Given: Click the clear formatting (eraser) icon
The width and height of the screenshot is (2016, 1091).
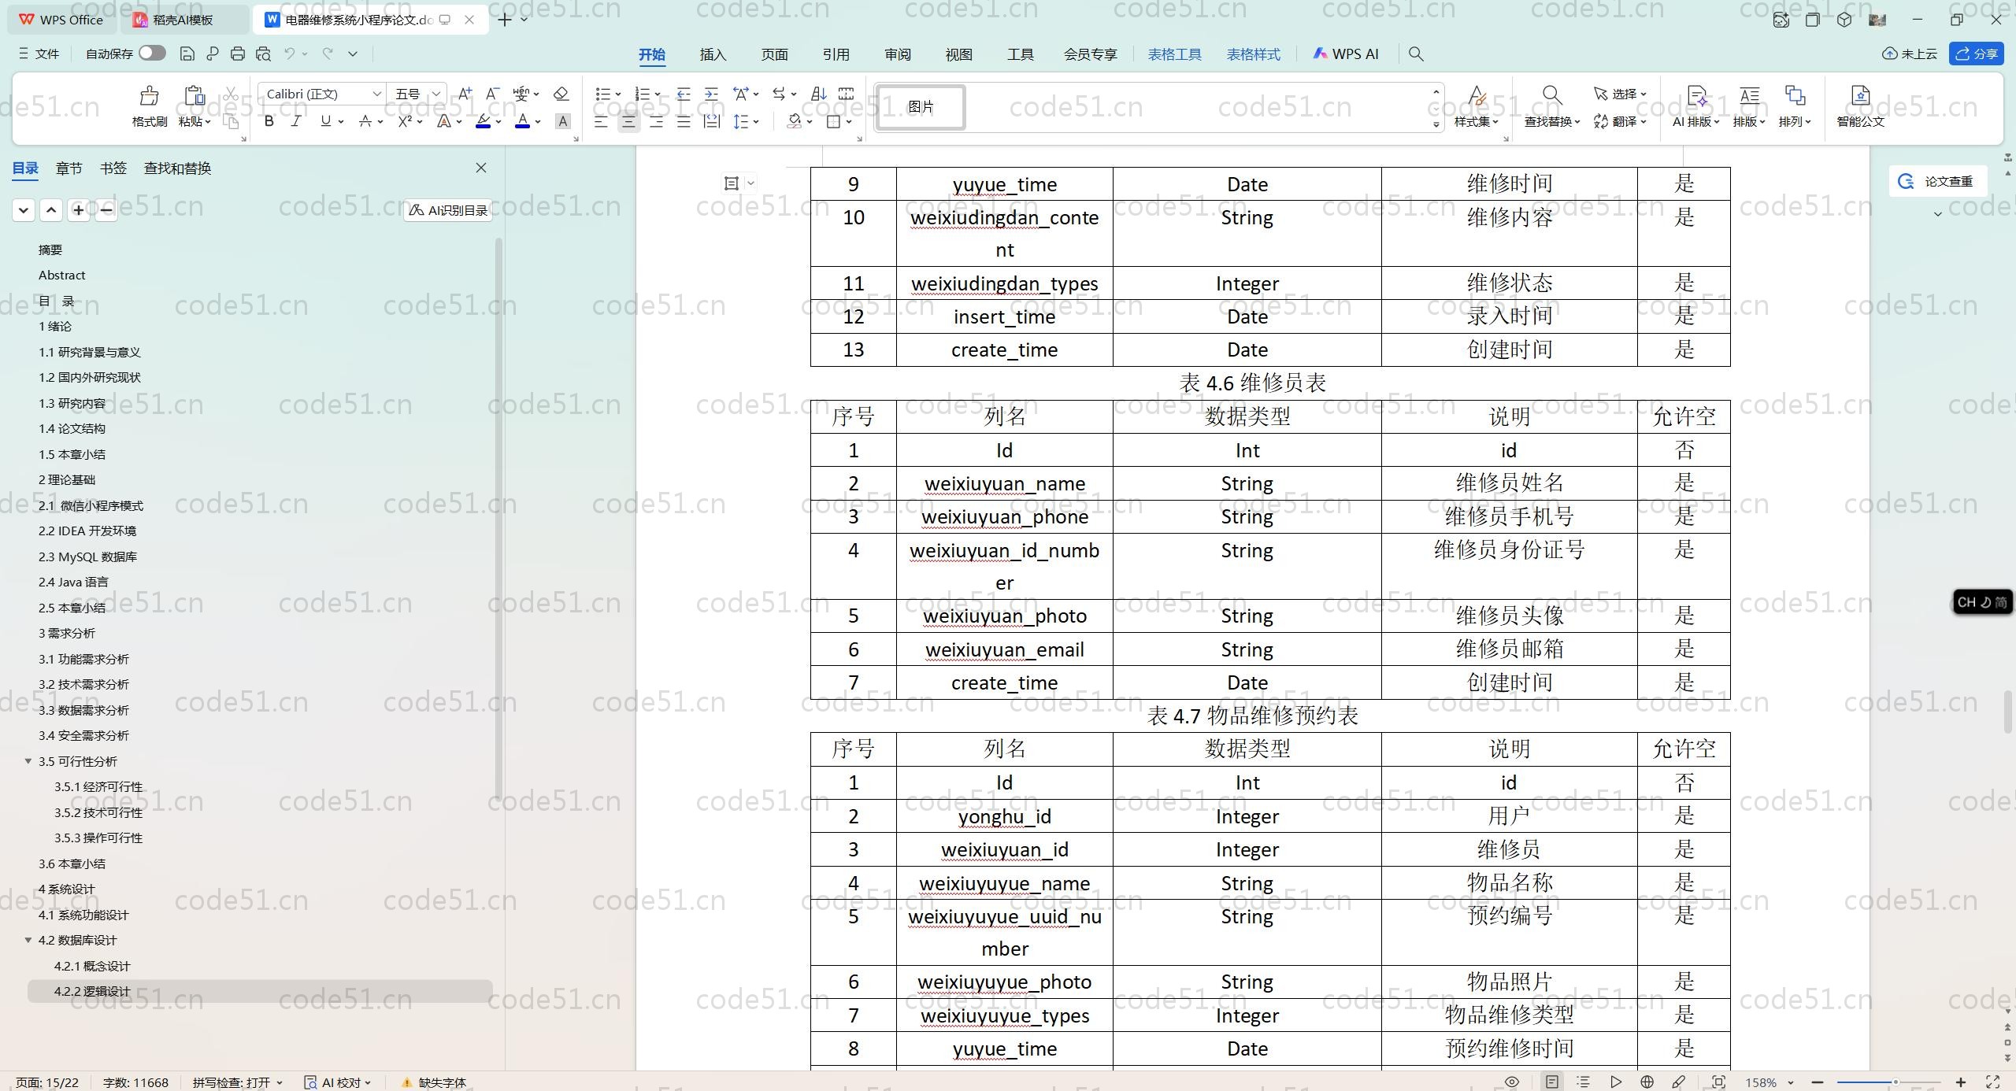Looking at the screenshot, I should pyautogui.click(x=560, y=94).
